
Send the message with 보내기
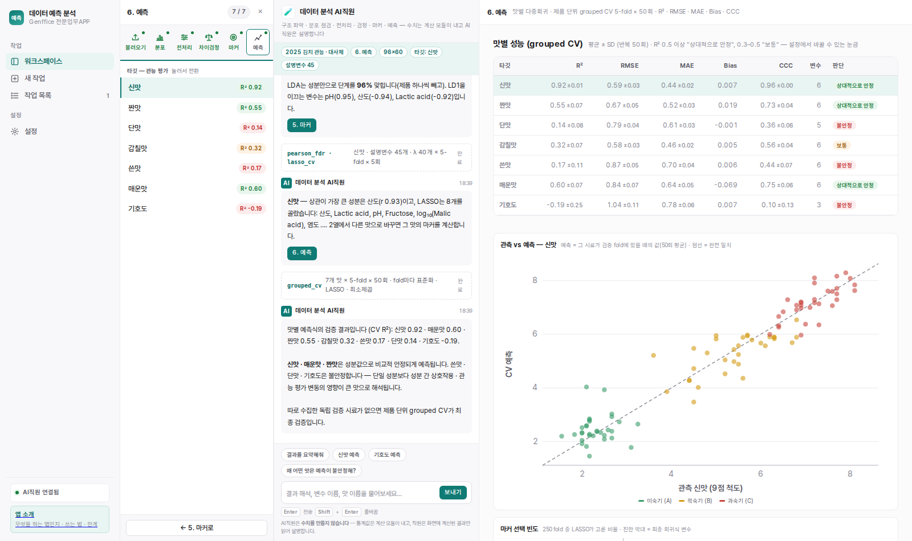coord(453,493)
